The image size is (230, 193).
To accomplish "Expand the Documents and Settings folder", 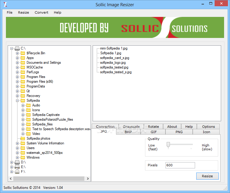I will [x=17, y=63].
